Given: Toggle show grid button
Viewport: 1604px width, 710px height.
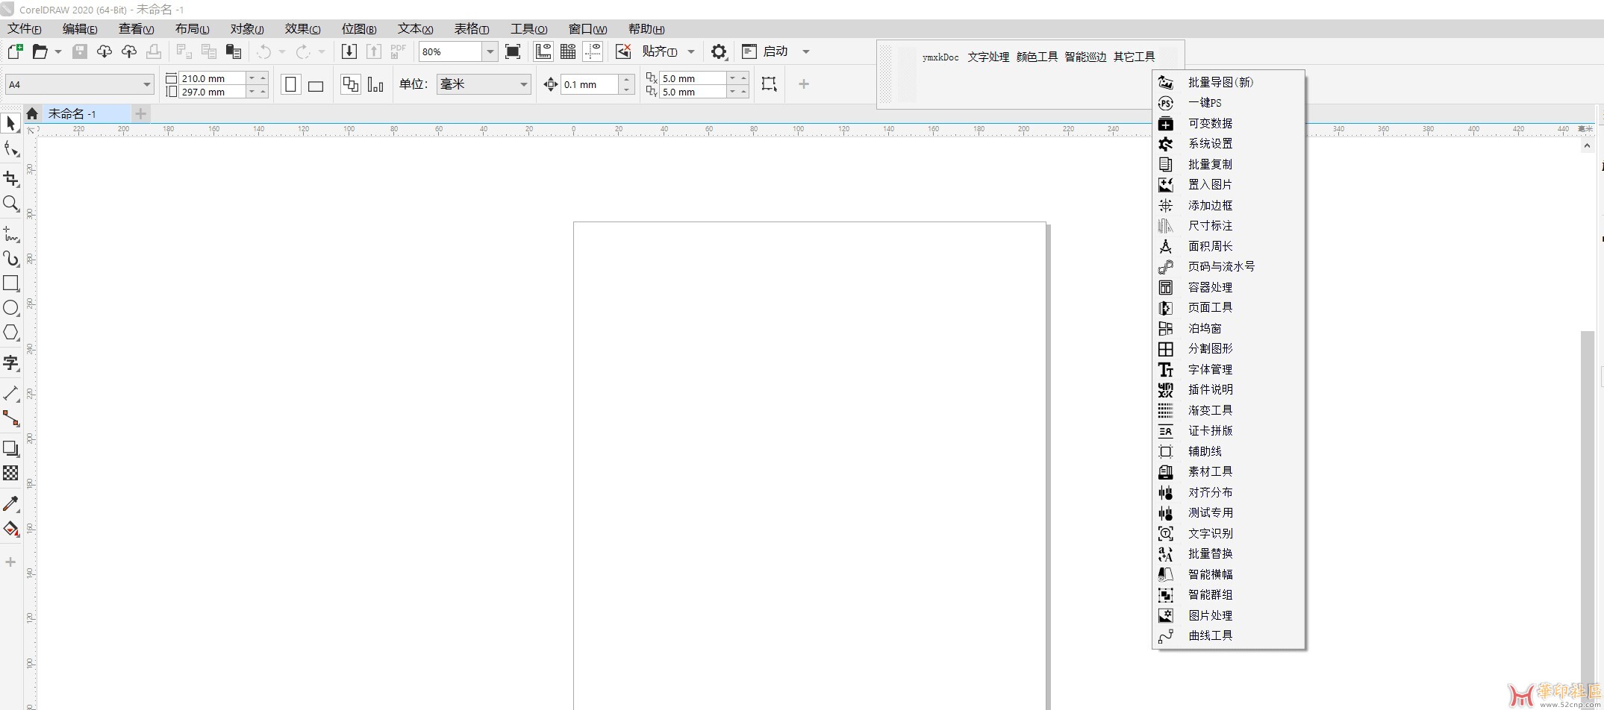Looking at the screenshot, I should [x=568, y=51].
